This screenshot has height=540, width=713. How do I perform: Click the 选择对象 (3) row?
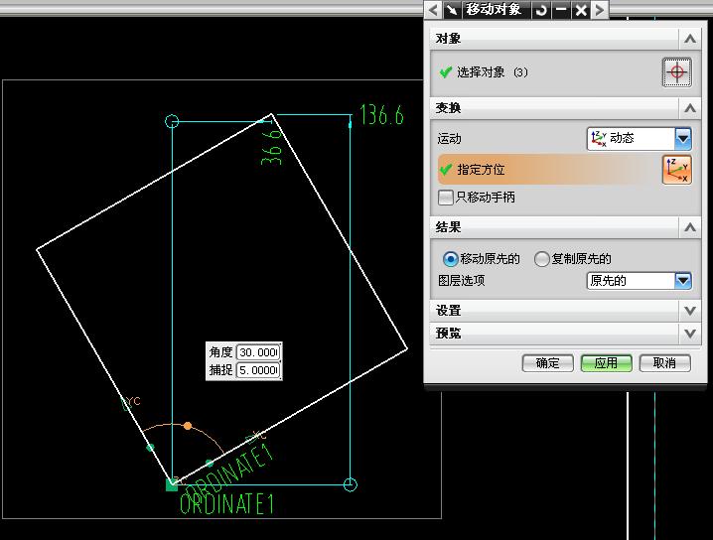tap(566, 72)
